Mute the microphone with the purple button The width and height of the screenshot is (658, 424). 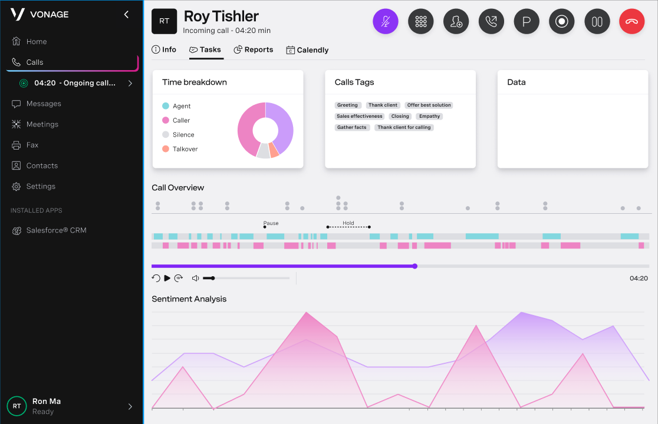coord(385,21)
